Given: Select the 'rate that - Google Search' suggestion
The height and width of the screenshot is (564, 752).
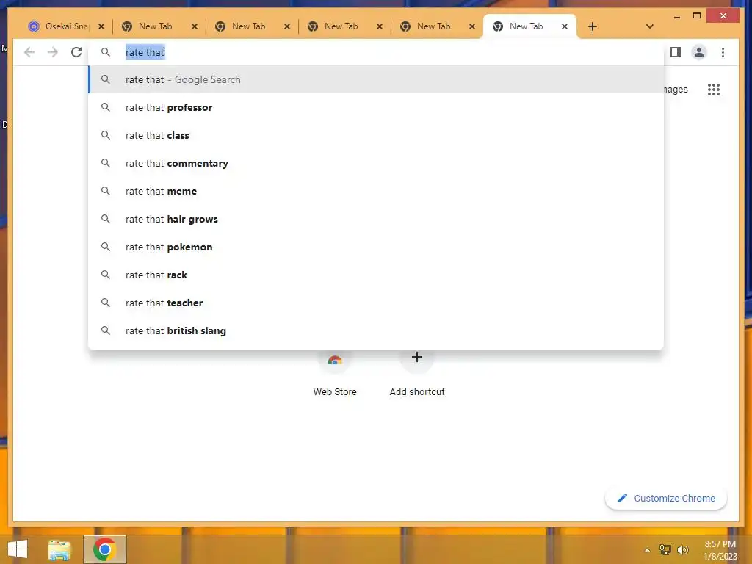Looking at the screenshot, I should 376,79.
